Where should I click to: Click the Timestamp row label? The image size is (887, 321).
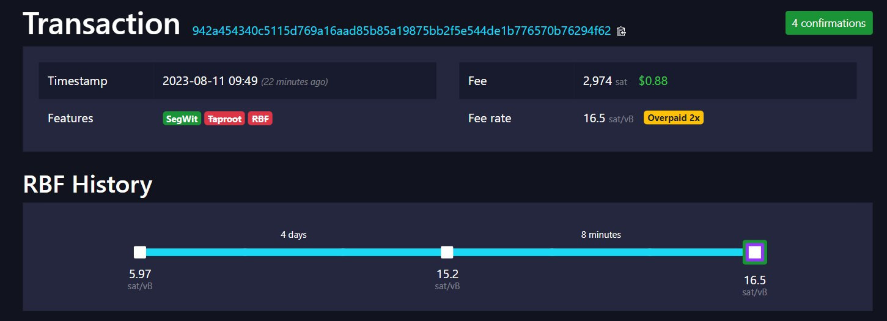coord(78,81)
